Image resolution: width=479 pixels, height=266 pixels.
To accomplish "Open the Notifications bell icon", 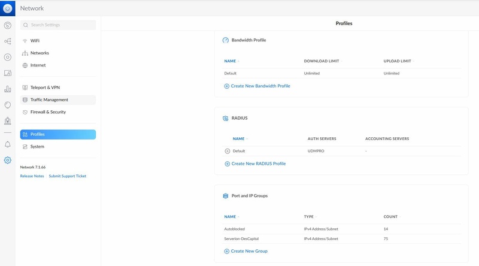I will coord(8,144).
